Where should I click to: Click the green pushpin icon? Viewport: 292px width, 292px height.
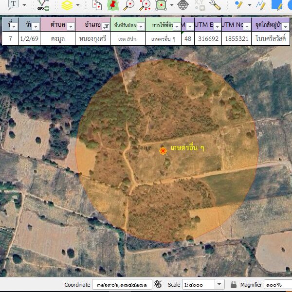click(x=113, y=5)
